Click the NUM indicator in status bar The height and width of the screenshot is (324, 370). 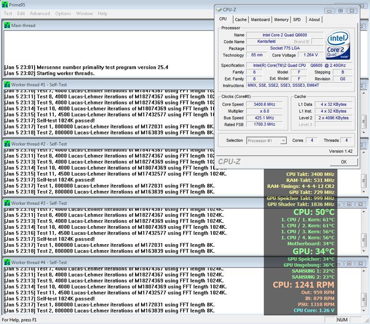(x=342, y=320)
